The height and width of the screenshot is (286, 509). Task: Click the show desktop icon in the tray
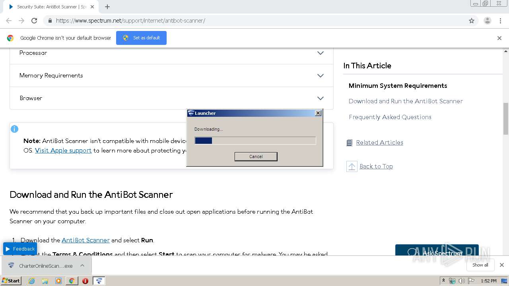pyautogui.click(x=504, y=281)
